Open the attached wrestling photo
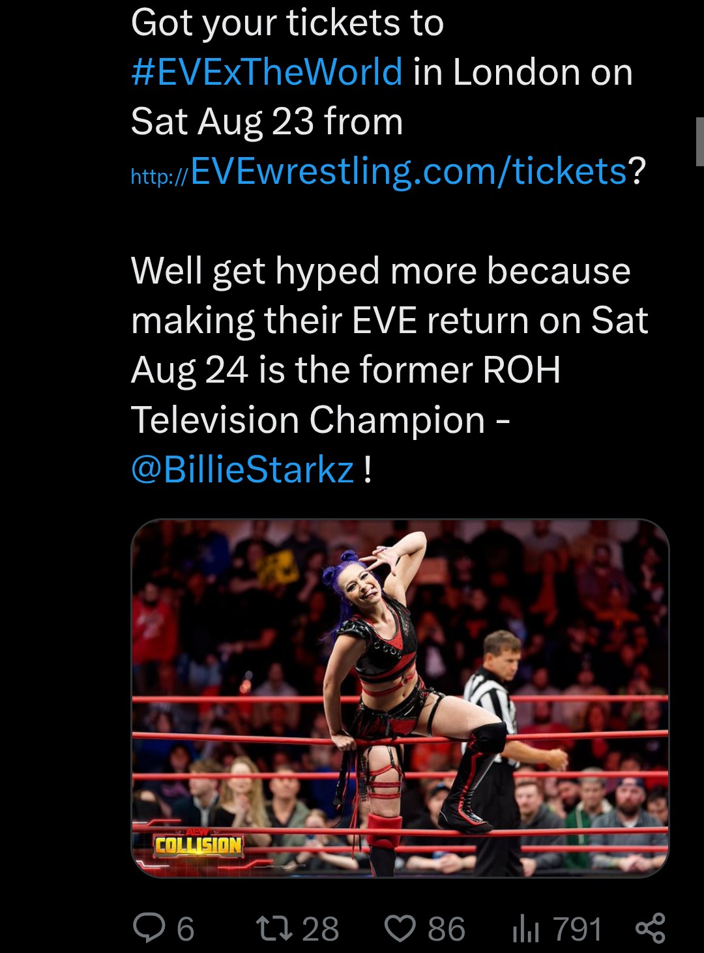The height and width of the screenshot is (953, 704). point(400,698)
